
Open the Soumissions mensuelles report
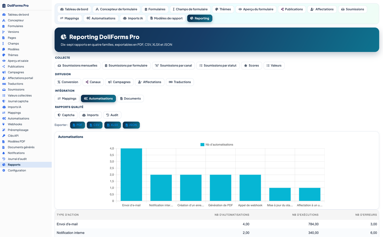(78, 65)
